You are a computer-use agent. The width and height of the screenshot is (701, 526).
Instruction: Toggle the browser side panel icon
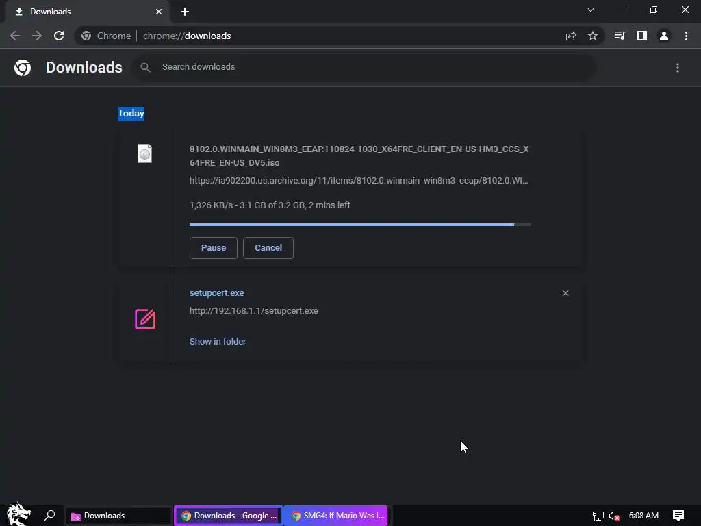click(642, 36)
